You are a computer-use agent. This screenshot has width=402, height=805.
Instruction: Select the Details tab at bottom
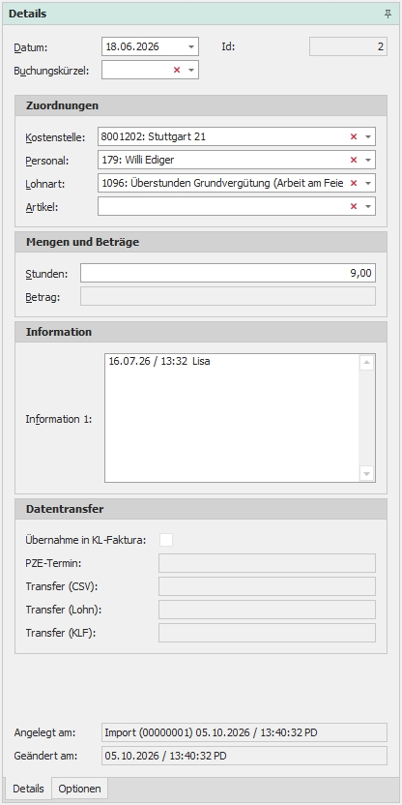point(28,789)
